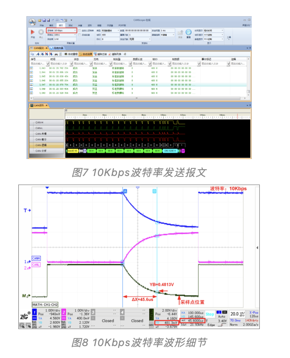This screenshot has height=358, width=290.
Task: Click the CANScope application orb logo
Action: tap(32, 22)
